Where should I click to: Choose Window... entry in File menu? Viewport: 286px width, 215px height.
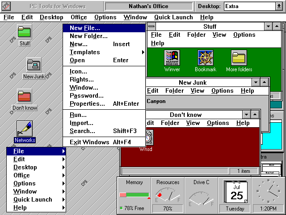(x=104, y=88)
